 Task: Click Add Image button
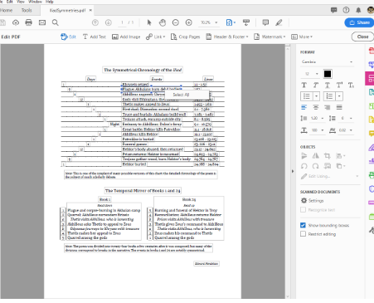click(126, 37)
